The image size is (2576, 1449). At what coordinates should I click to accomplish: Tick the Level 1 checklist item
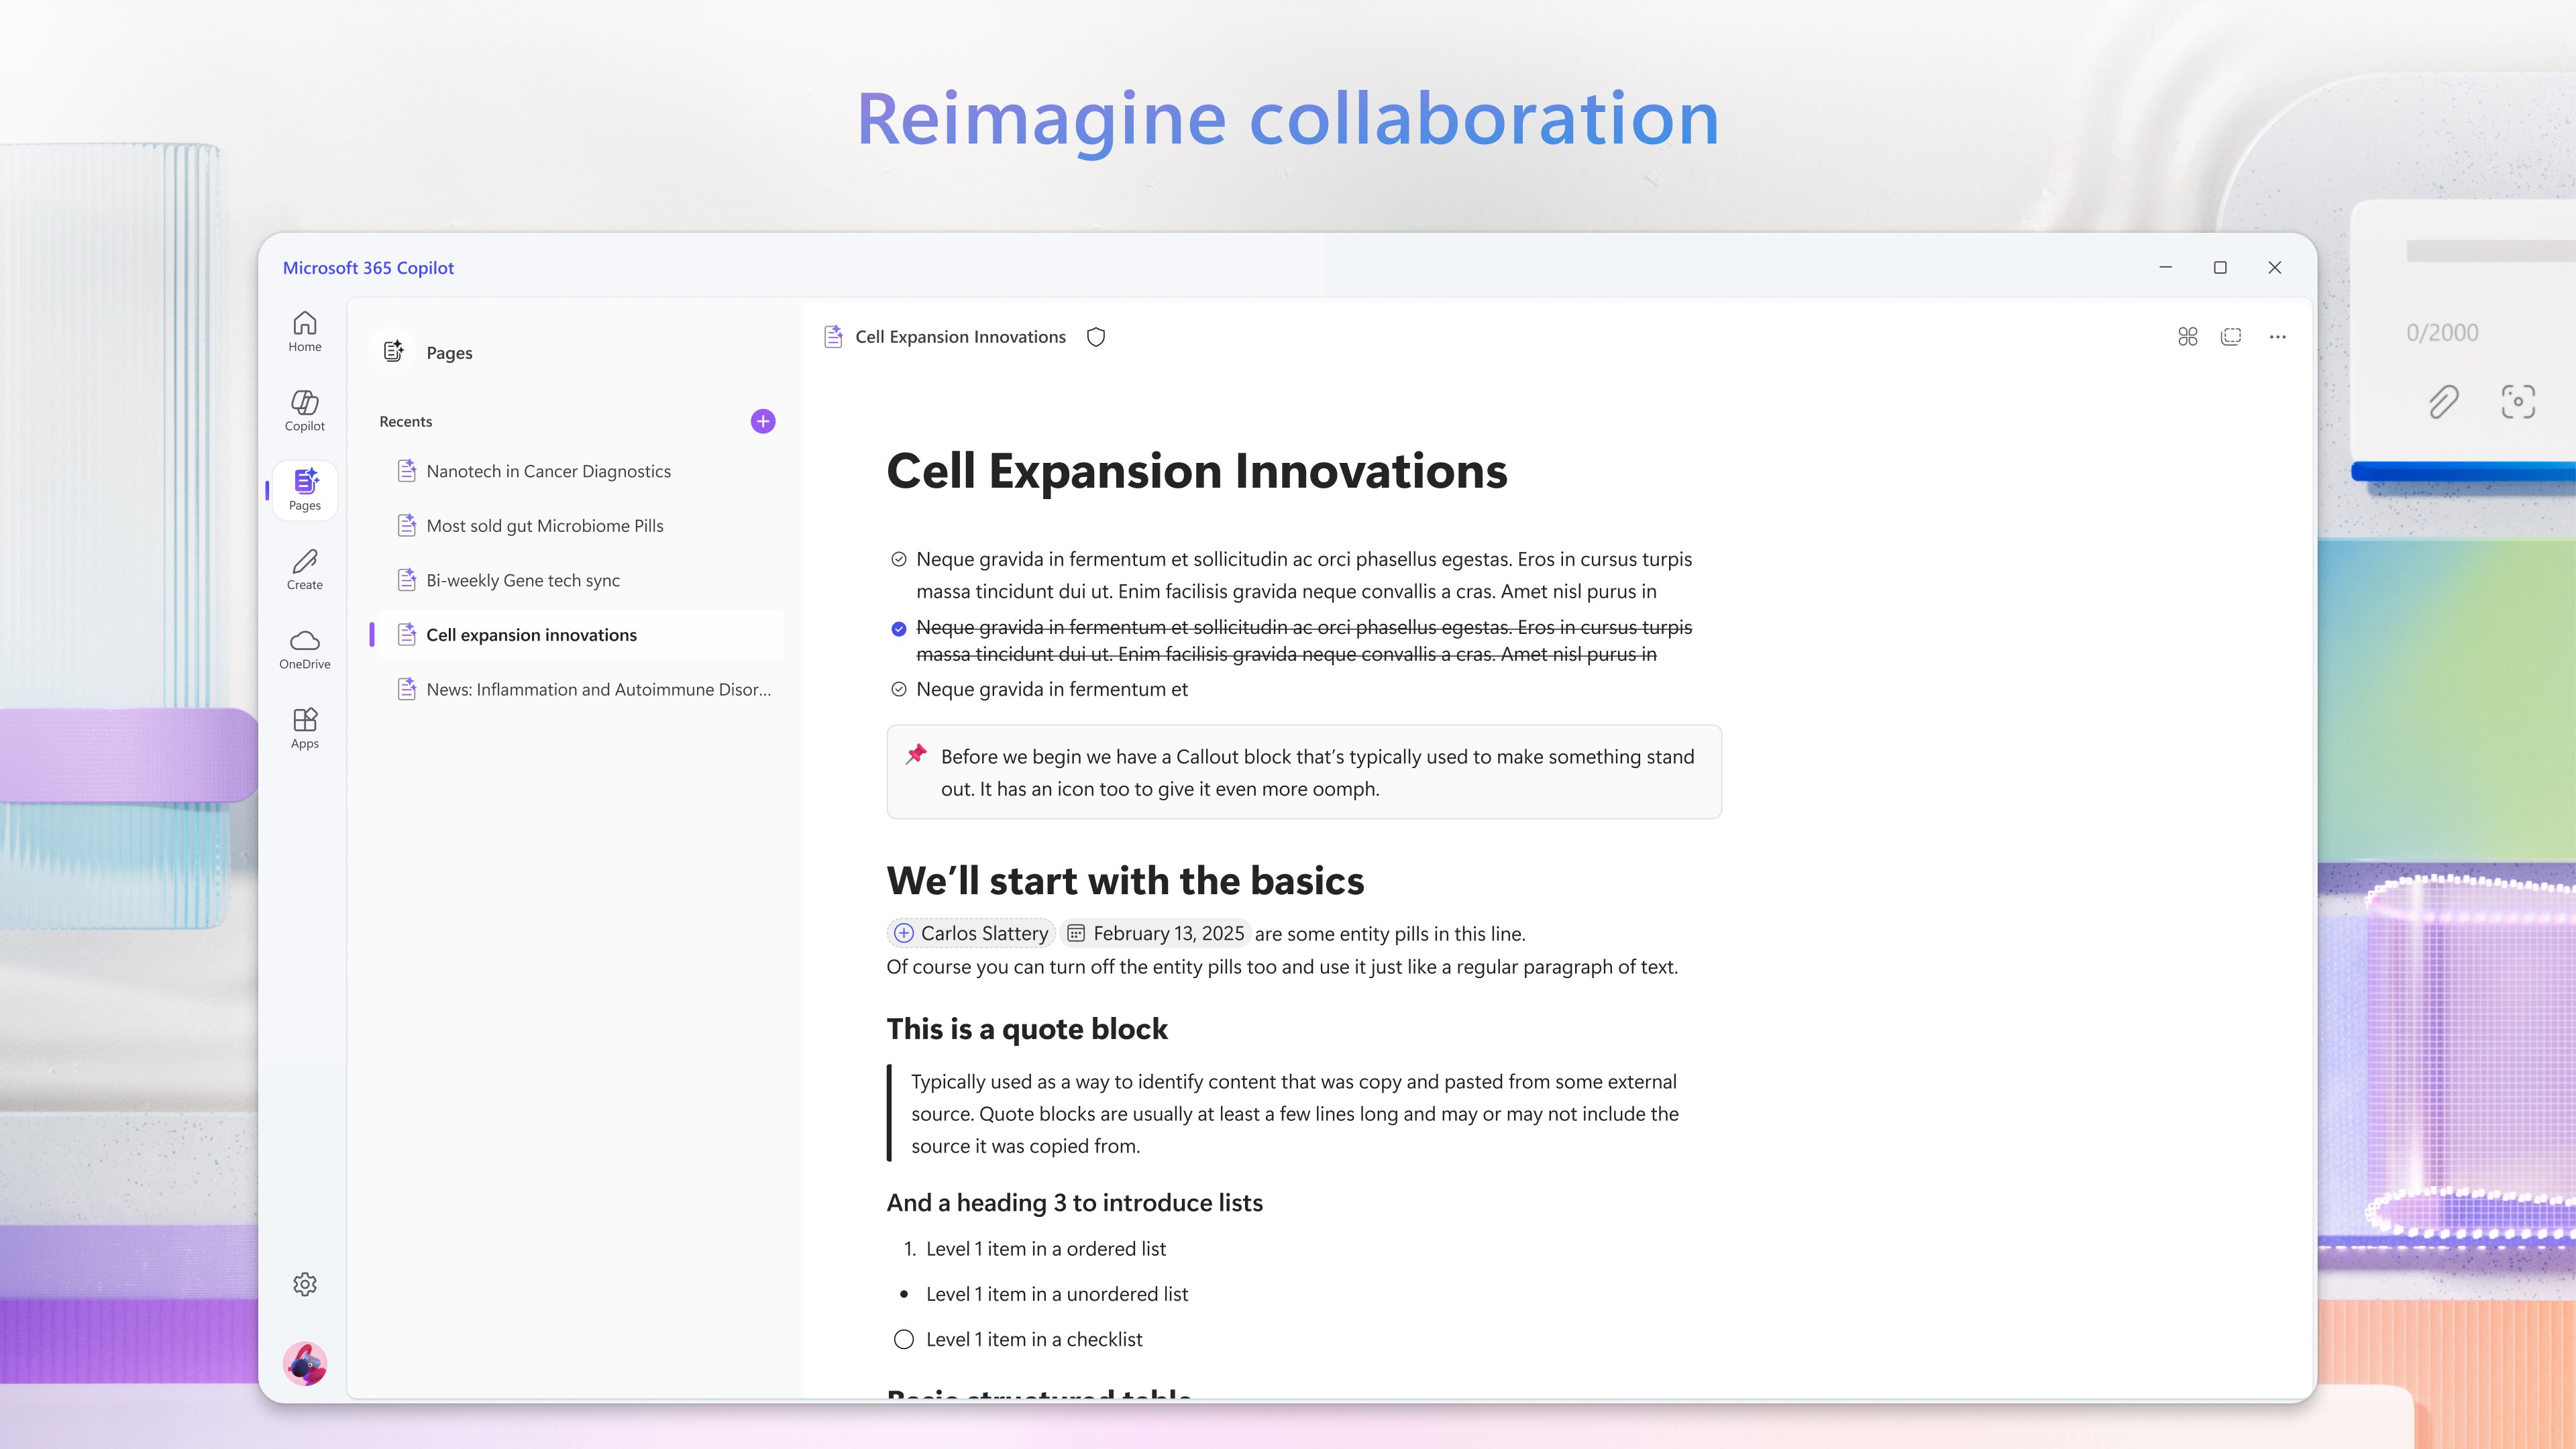coord(903,1339)
